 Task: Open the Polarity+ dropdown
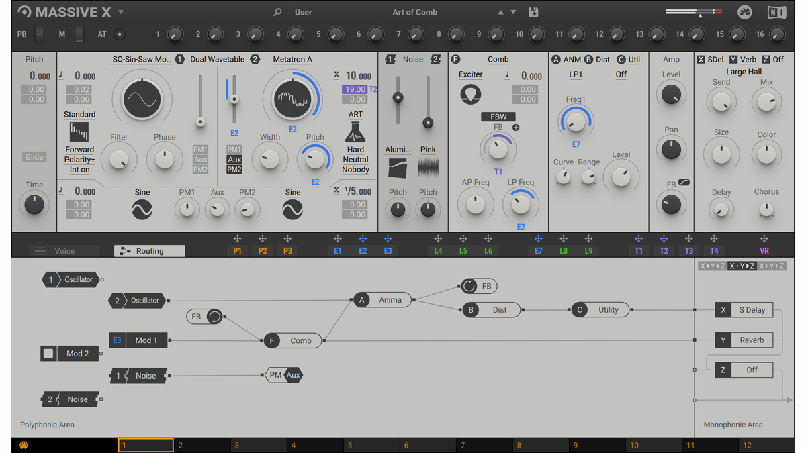(80, 160)
